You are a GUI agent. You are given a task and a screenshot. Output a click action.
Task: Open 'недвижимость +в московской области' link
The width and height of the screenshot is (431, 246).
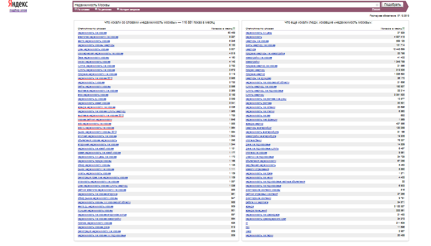(x=267, y=82)
